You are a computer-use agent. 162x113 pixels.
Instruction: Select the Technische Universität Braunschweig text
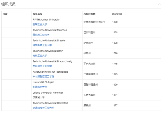point(52,61)
